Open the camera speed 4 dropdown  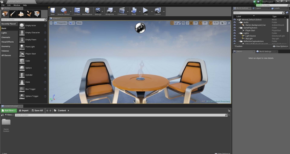pyautogui.click(x=223, y=23)
